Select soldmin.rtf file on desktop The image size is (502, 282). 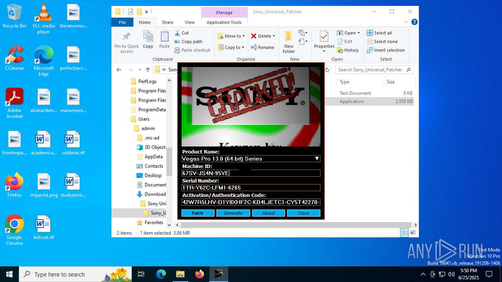point(73,143)
